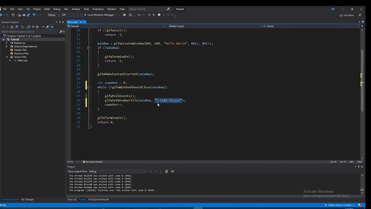Click Clear All icon in Output toolbar
Image resolution: width=371 pixels, height=209 pixels.
(166, 171)
